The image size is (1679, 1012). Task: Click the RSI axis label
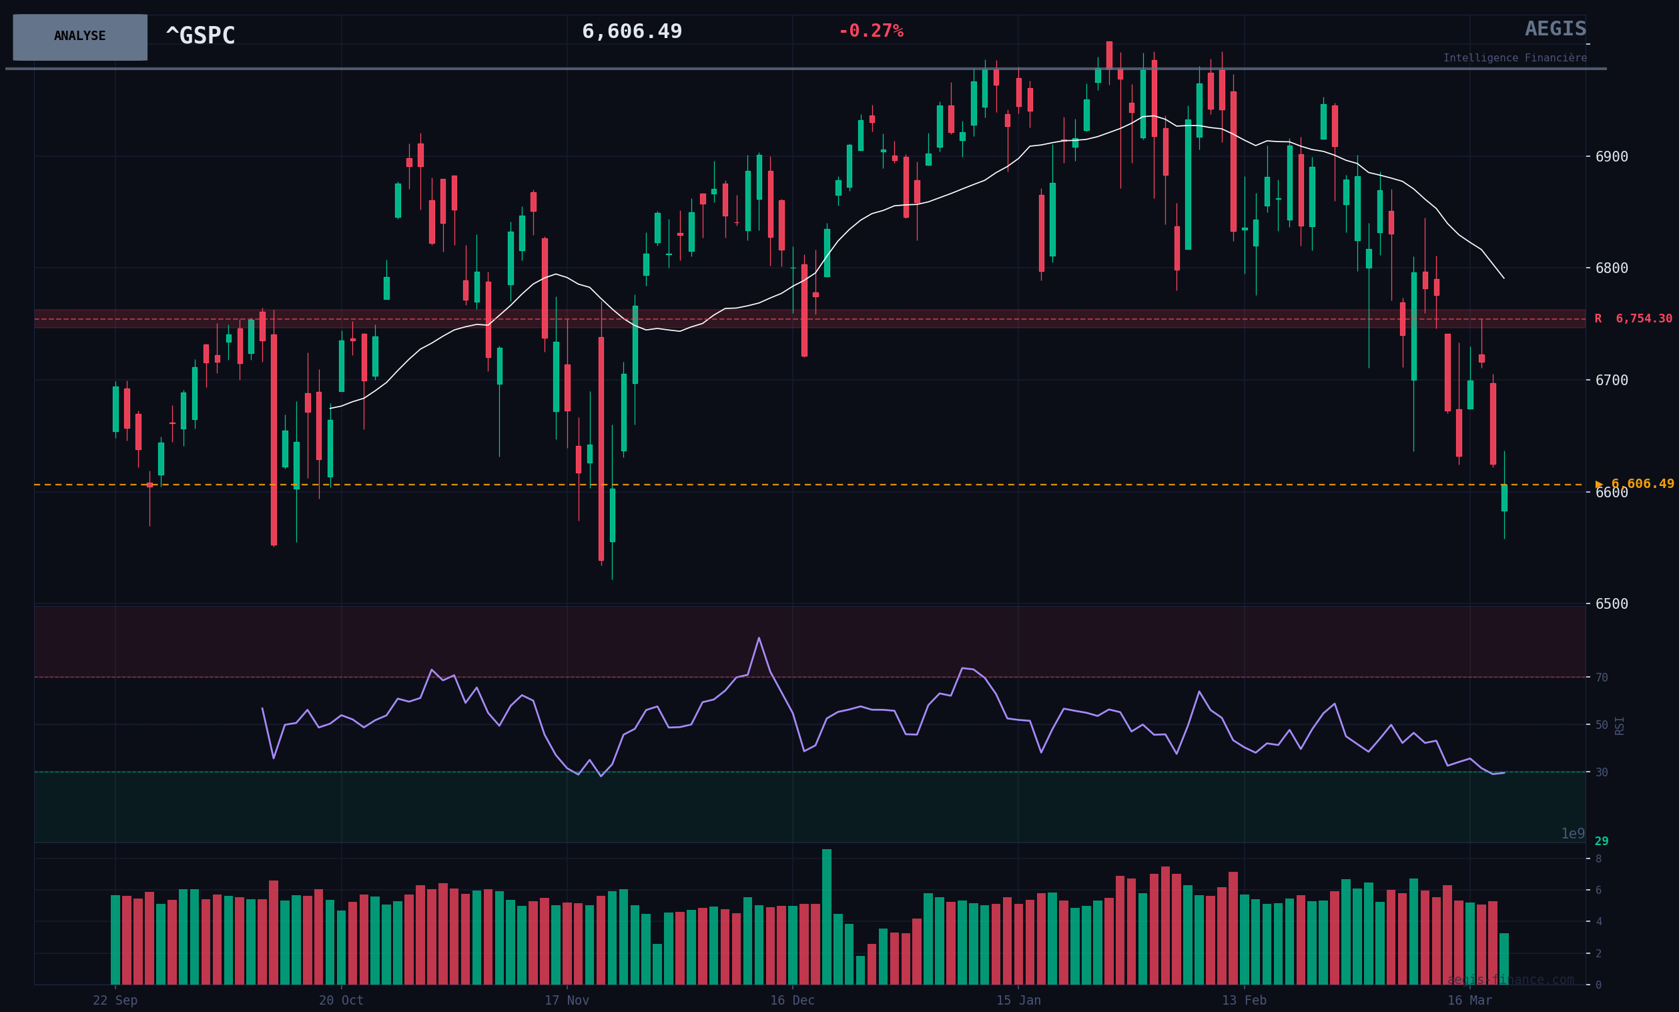(1620, 726)
